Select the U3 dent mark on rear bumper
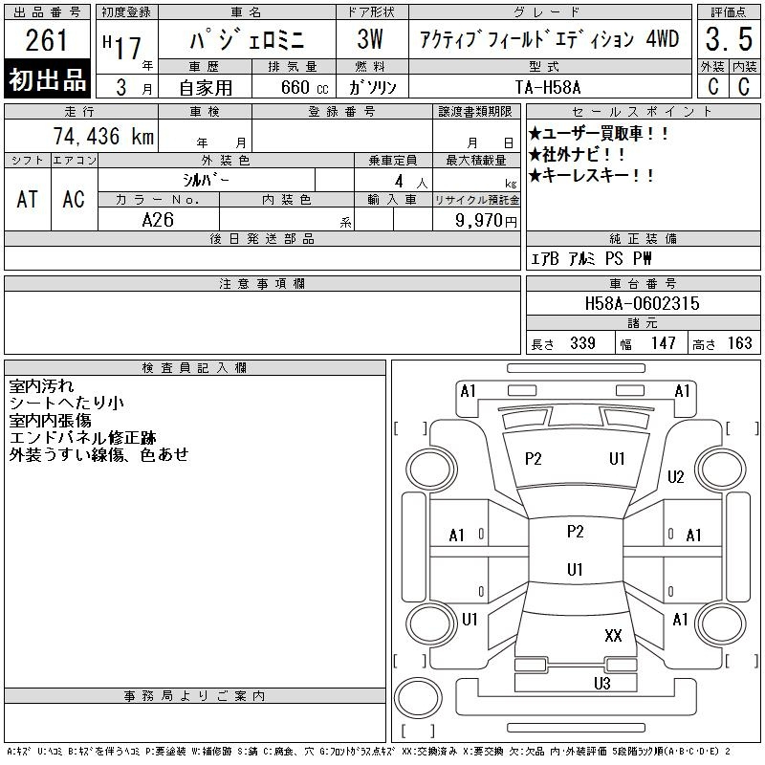The height and width of the screenshot is (765, 765). (x=601, y=683)
